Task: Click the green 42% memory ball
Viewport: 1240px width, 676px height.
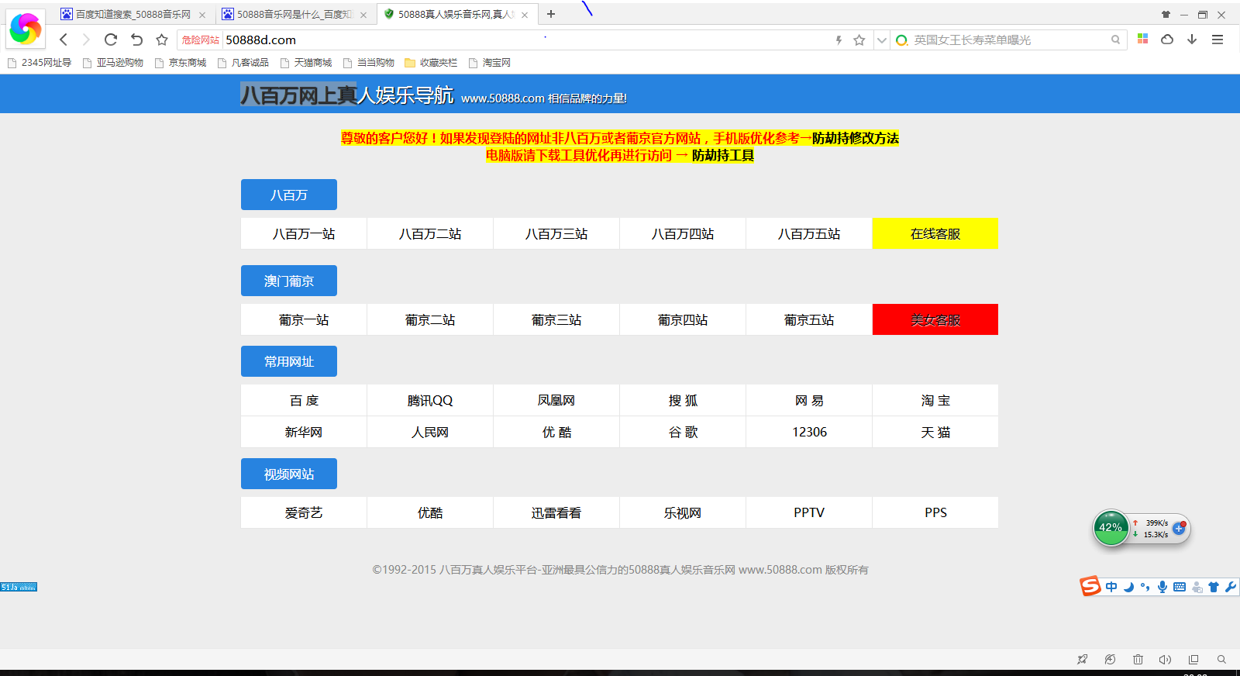Action: pos(1111,528)
